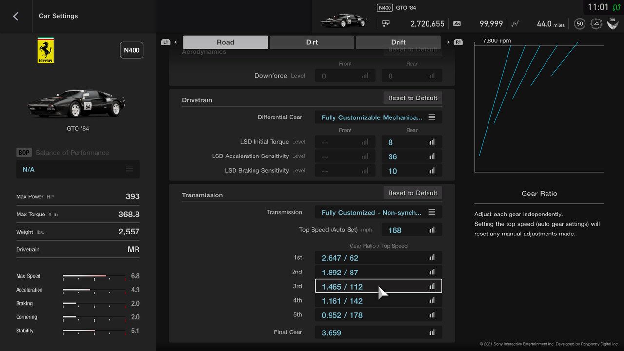Click the L1 previous tab indicator
624x351 pixels.
[166, 42]
